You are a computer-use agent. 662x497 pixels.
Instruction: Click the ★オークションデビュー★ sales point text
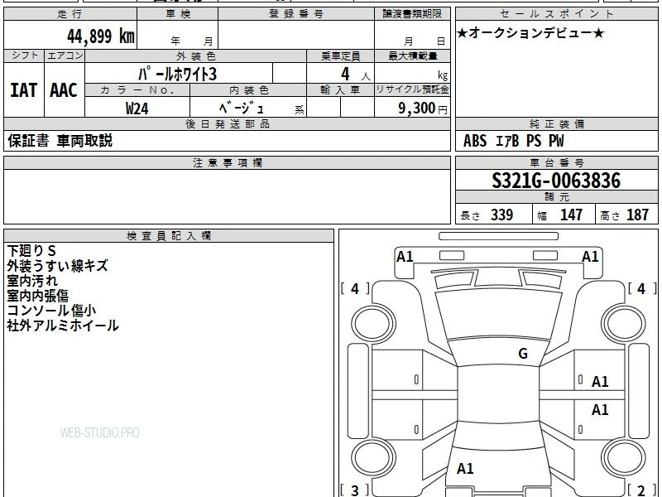coord(530,33)
